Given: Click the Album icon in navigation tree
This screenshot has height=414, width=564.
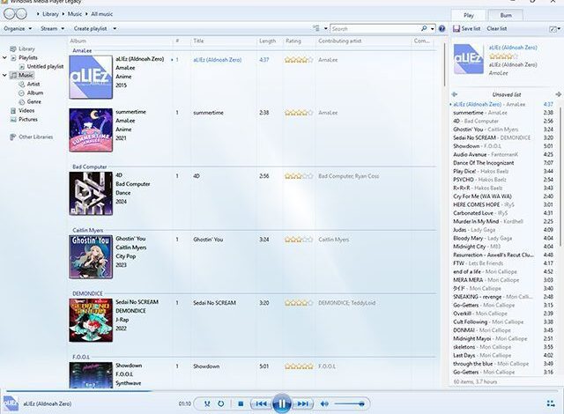Looking at the screenshot, I should pyautogui.click(x=21, y=92).
